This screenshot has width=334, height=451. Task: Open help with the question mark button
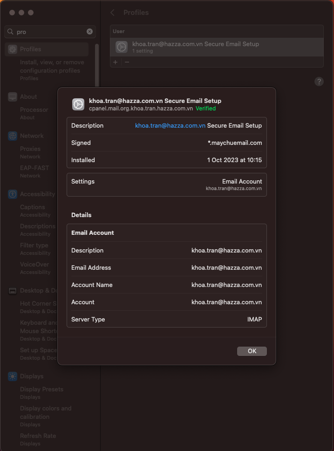pyautogui.click(x=319, y=82)
